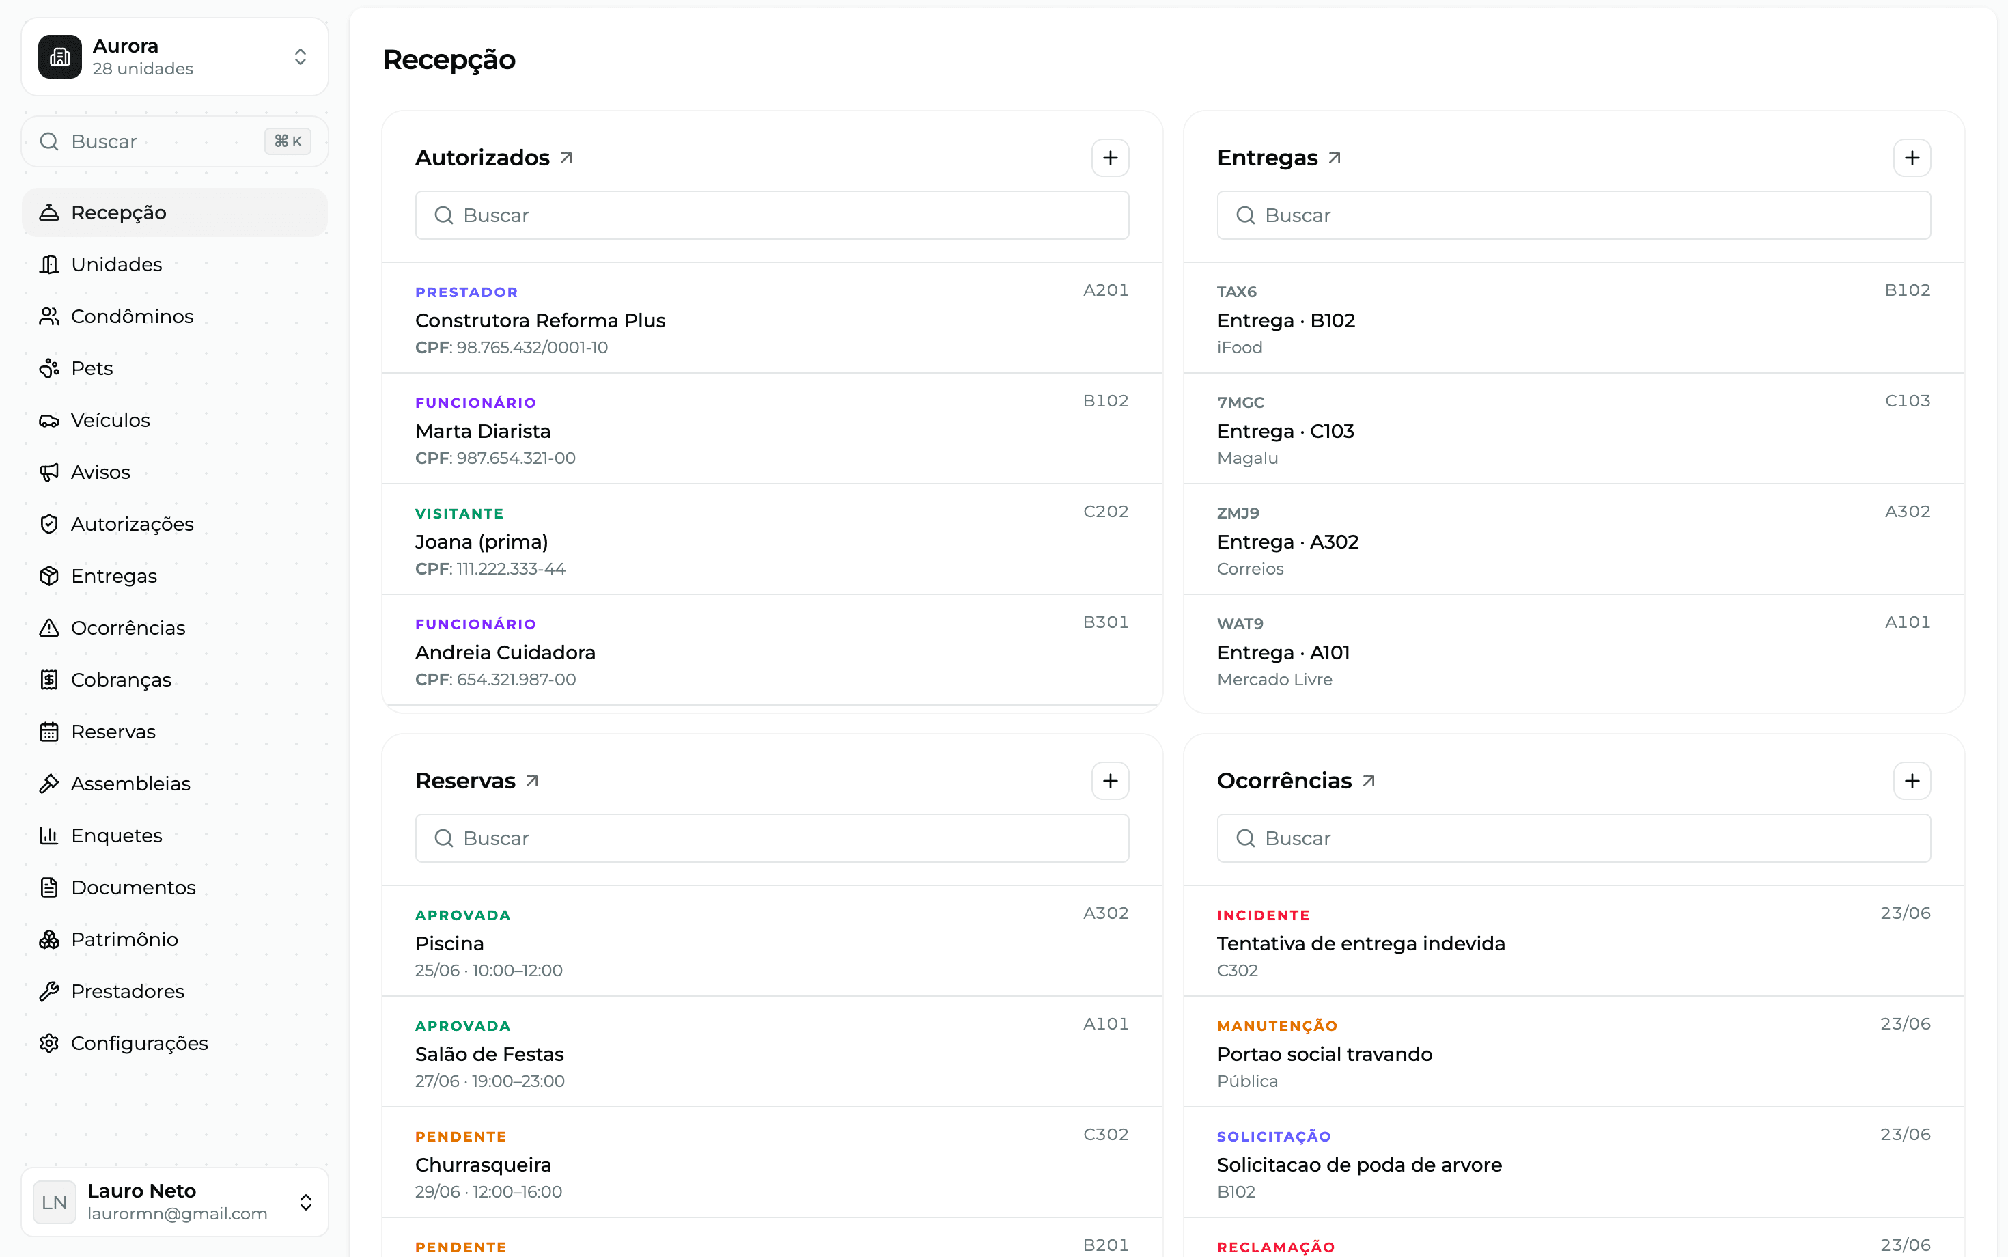Viewport: 2008px width, 1257px height.
Task: Open the Piscina reservation
Action: tap(772, 941)
